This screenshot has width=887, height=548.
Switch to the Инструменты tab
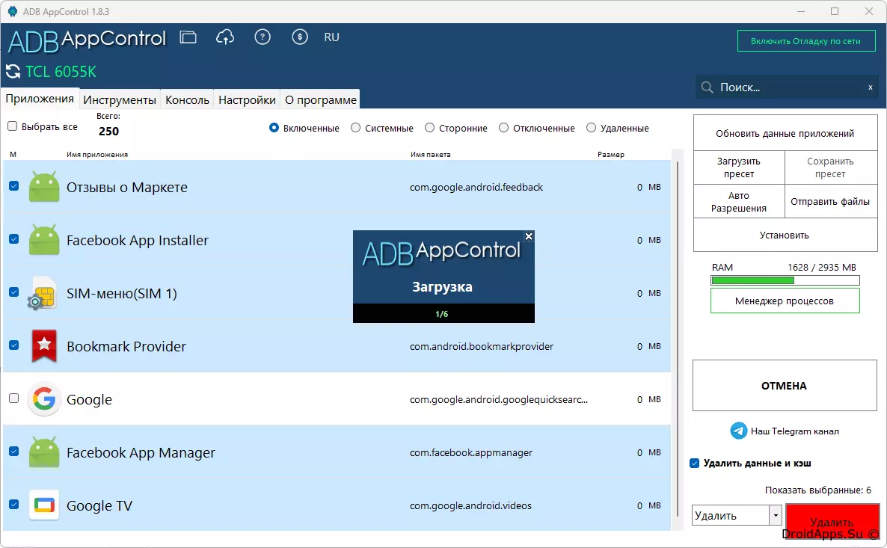pyautogui.click(x=120, y=100)
